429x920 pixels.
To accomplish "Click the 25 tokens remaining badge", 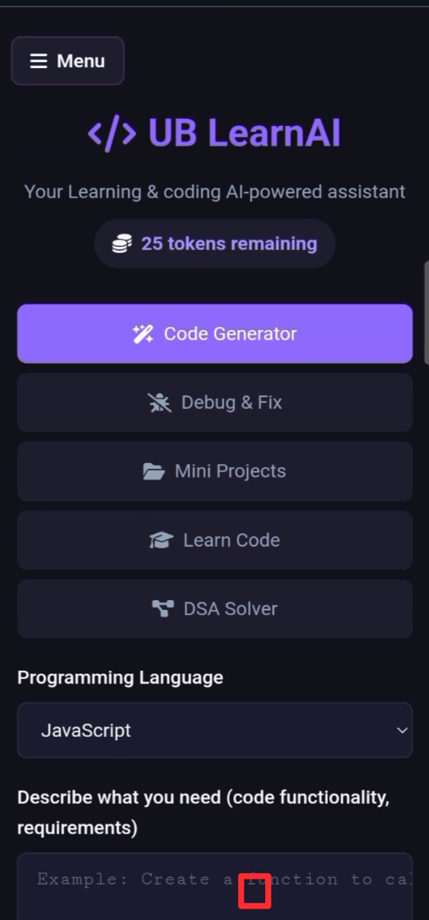I will [214, 243].
